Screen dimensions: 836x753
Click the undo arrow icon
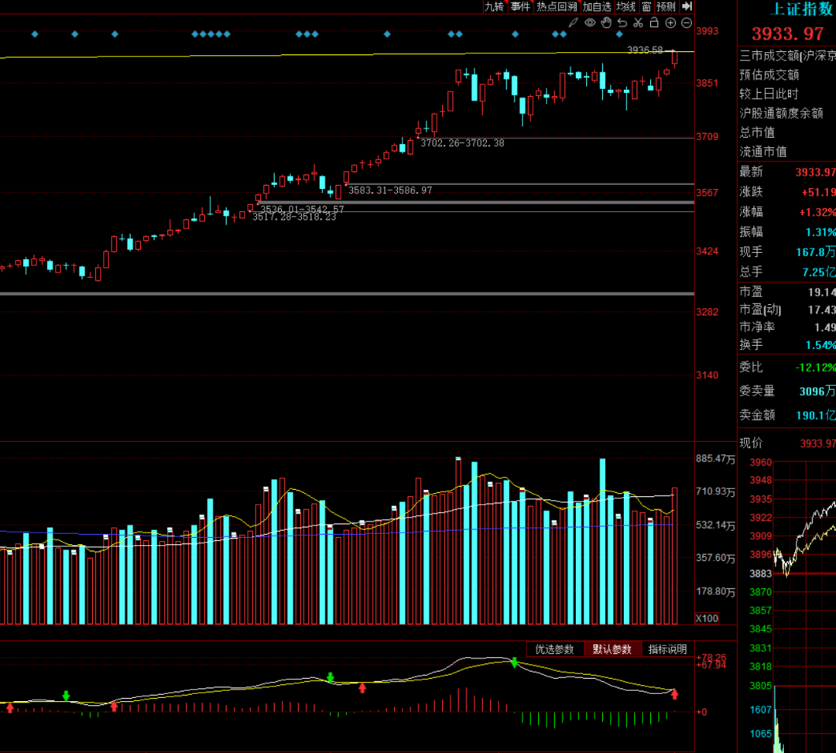[622, 22]
